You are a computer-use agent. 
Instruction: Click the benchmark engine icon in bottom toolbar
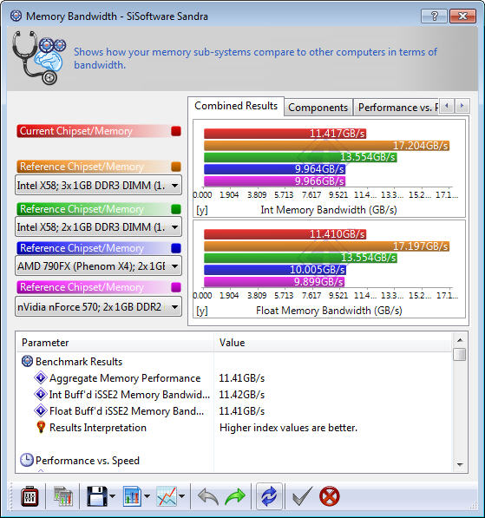pos(29,496)
